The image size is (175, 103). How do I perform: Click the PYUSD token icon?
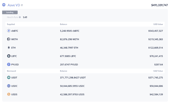point(9,65)
